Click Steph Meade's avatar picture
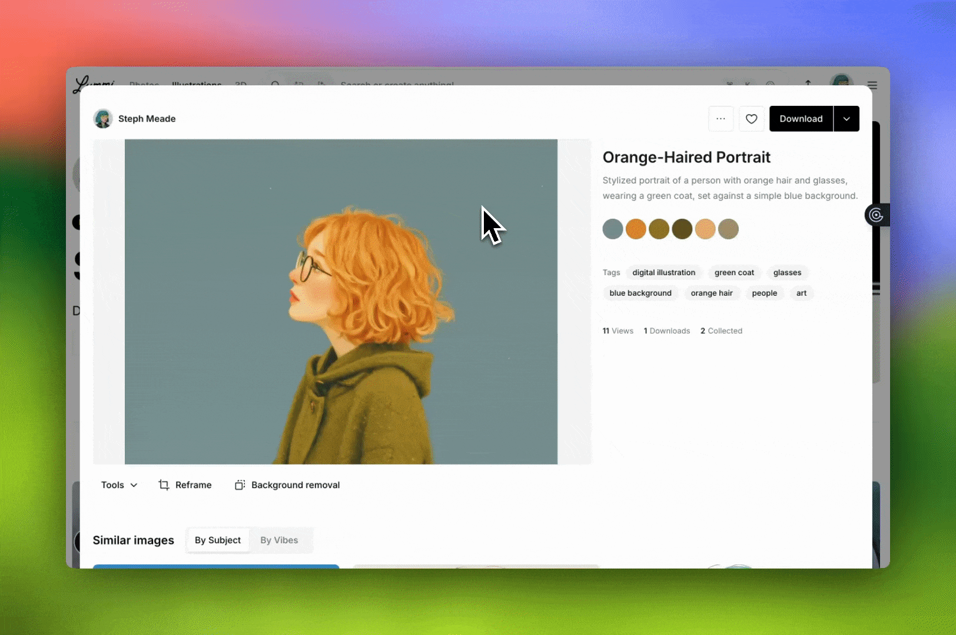The image size is (956, 635). coord(103,119)
